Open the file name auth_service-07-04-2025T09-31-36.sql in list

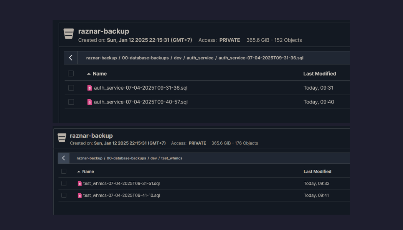tap(140, 88)
